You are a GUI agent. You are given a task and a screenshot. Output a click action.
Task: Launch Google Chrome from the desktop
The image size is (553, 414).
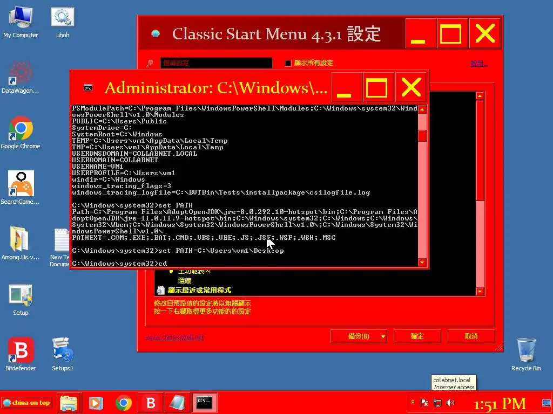tap(21, 133)
